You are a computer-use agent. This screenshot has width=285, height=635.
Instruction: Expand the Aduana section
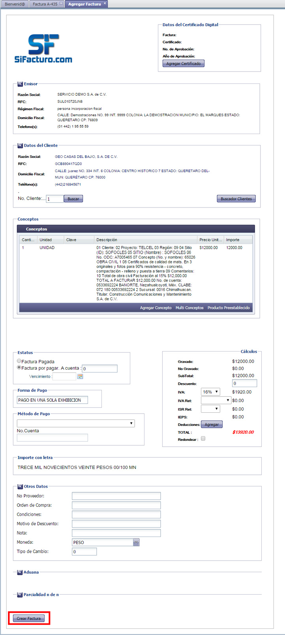pos(20,572)
